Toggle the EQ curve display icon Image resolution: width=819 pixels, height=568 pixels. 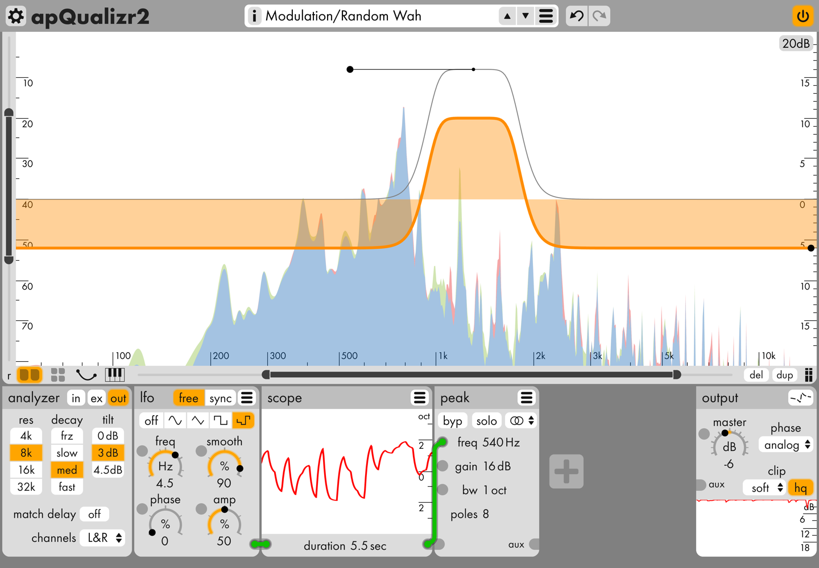86,375
